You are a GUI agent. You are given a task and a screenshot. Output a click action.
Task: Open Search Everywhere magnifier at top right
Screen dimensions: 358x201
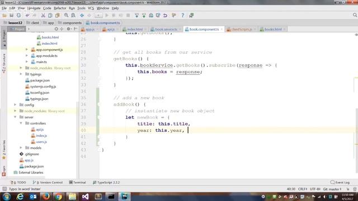tap(355, 15)
